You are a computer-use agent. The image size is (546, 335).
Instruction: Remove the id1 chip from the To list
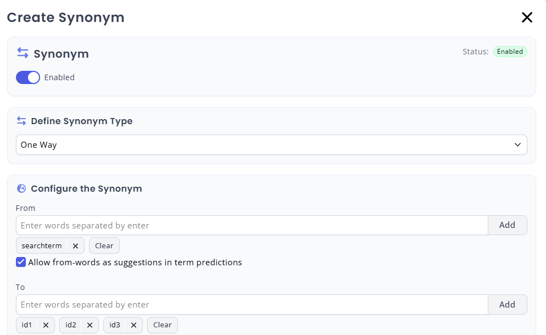coord(46,325)
